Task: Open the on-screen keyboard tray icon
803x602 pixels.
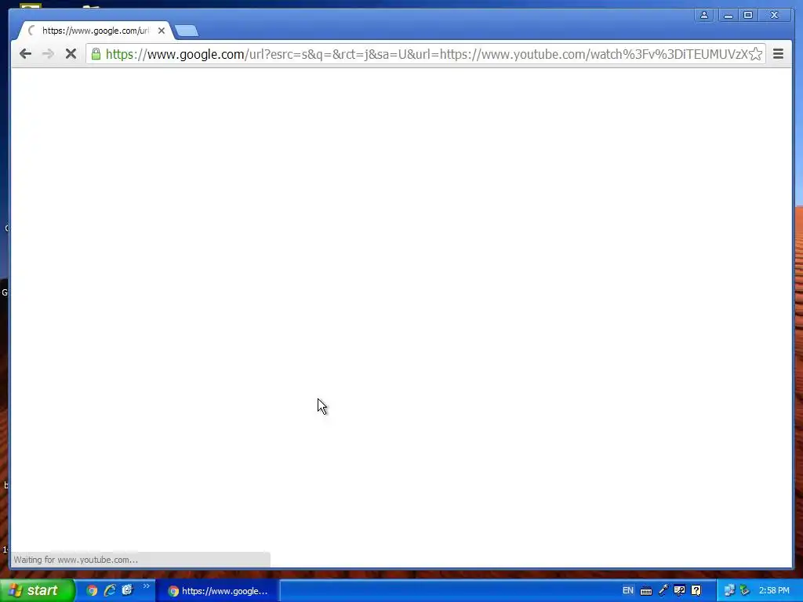Action: 646,591
